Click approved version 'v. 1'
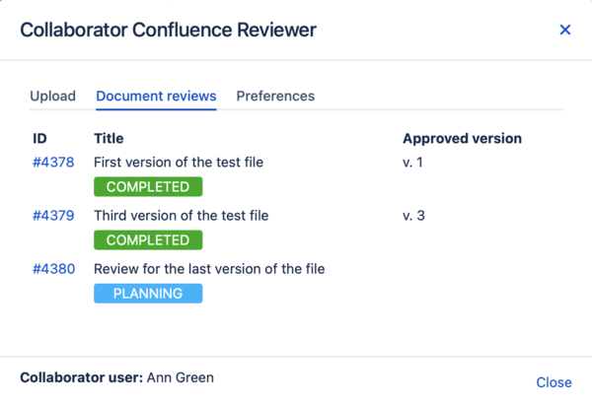Screen dimensions: 592x404 coord(412,163)
